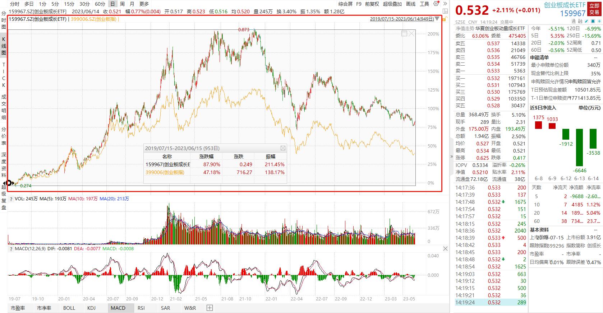This screenshot has width=603, height=313.
Task: Switch to the BOLL indicator tab
Action: (69, 308)
